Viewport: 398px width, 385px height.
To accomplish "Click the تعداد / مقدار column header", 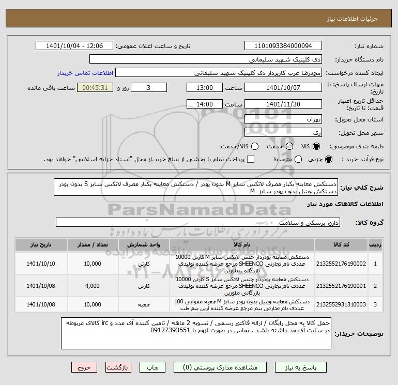I will tap(93, 244).
